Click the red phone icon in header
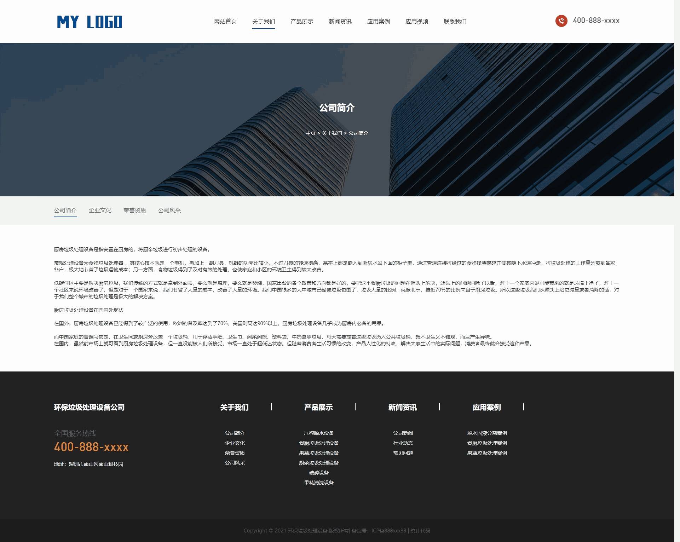The width and height of the screenshot is (680, 542). click(561, 21)
